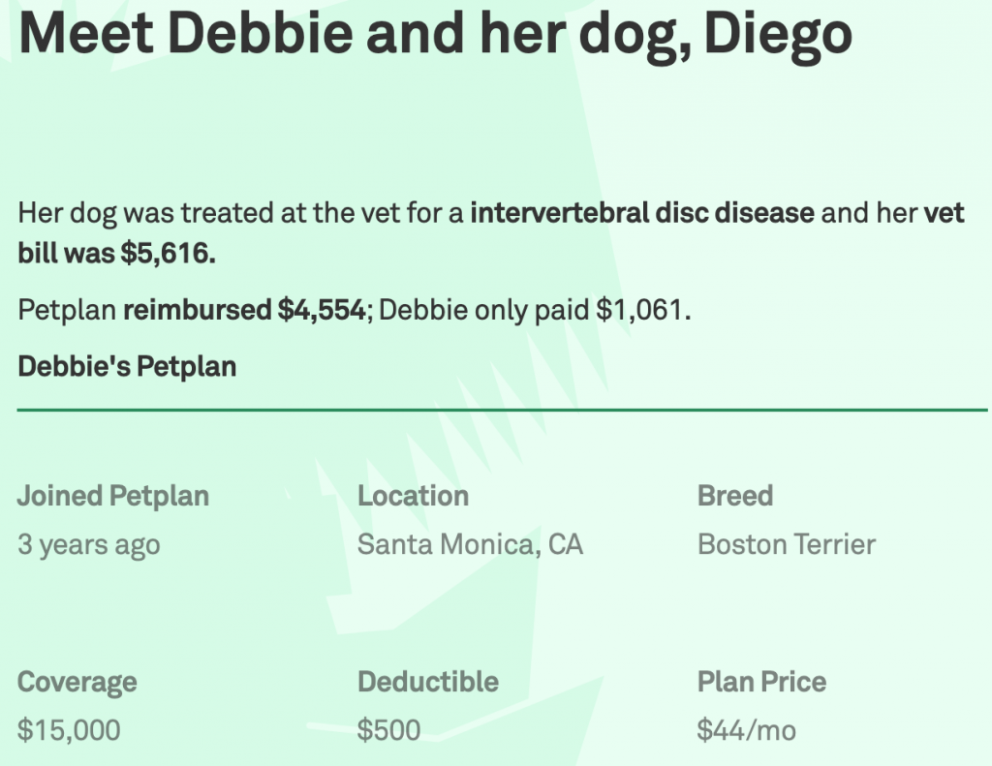Image resolution: width=992 pixels, height=766 pixels.
Task: Click the 'Joined Petplan' label
Action: coord(113,496)
